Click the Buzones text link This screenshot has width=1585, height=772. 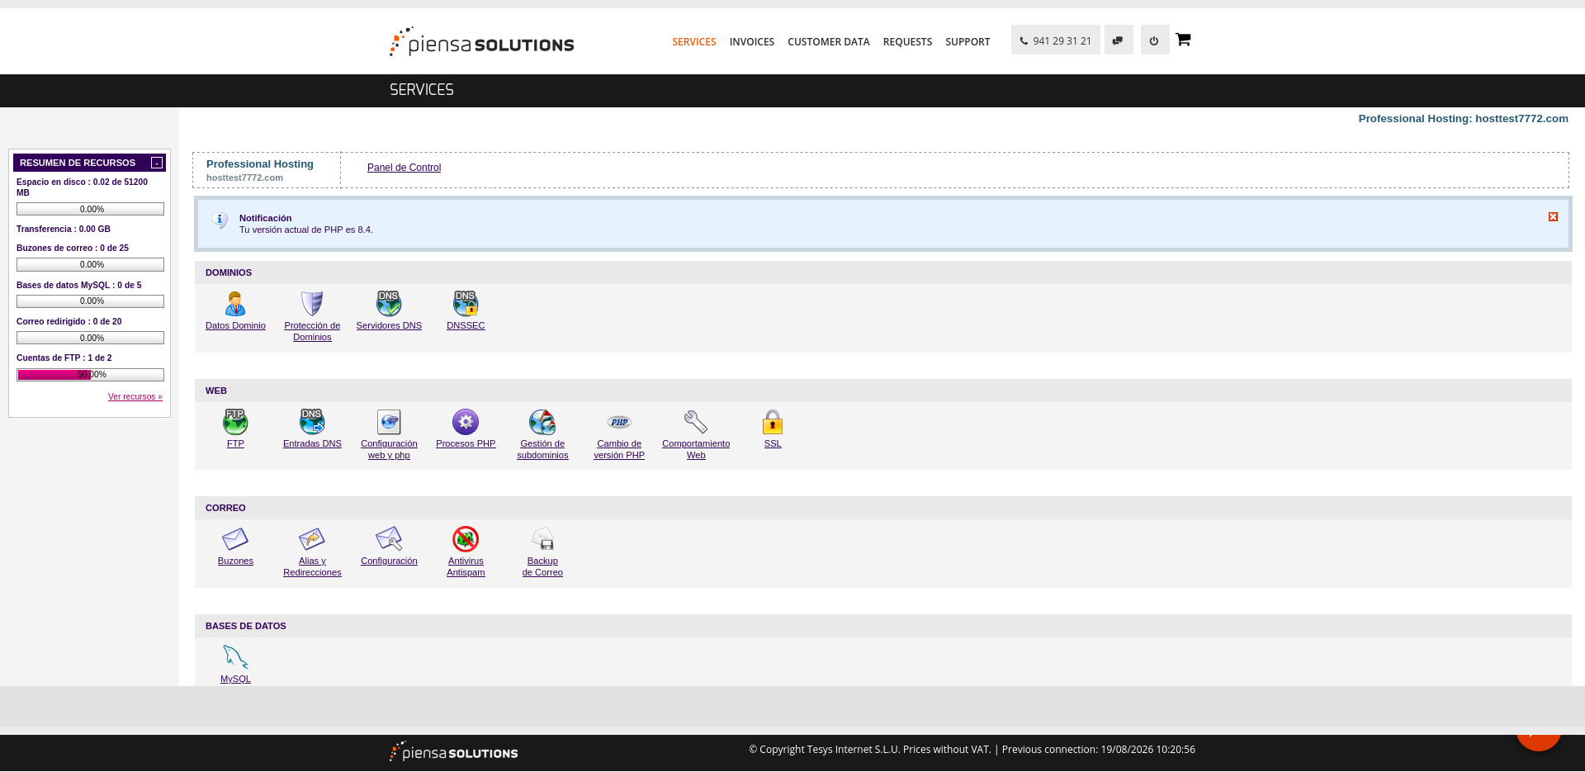pyautogui.click(x=235, y=561)
